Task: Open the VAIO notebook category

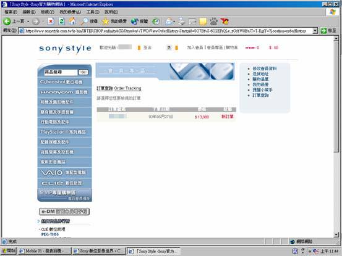Action: click(64, 173)
